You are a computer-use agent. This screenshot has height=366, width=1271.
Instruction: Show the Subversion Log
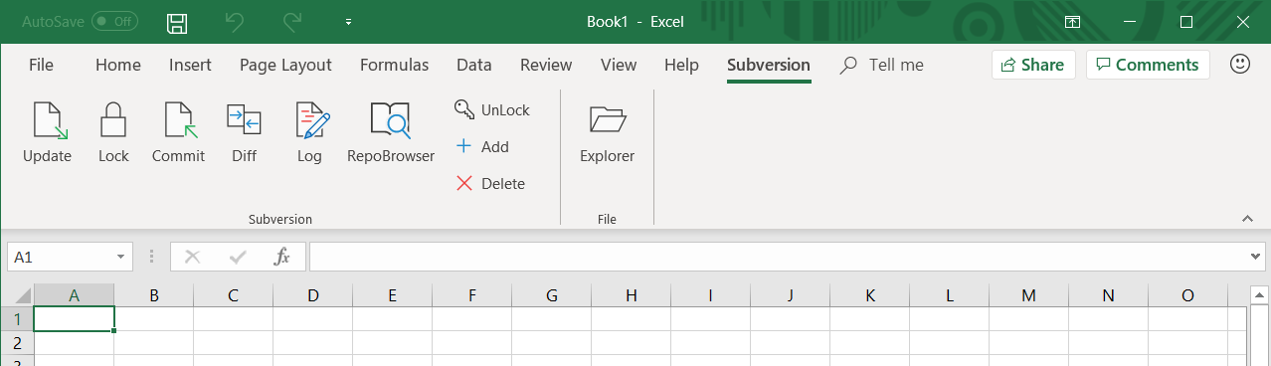pos(310,132)
